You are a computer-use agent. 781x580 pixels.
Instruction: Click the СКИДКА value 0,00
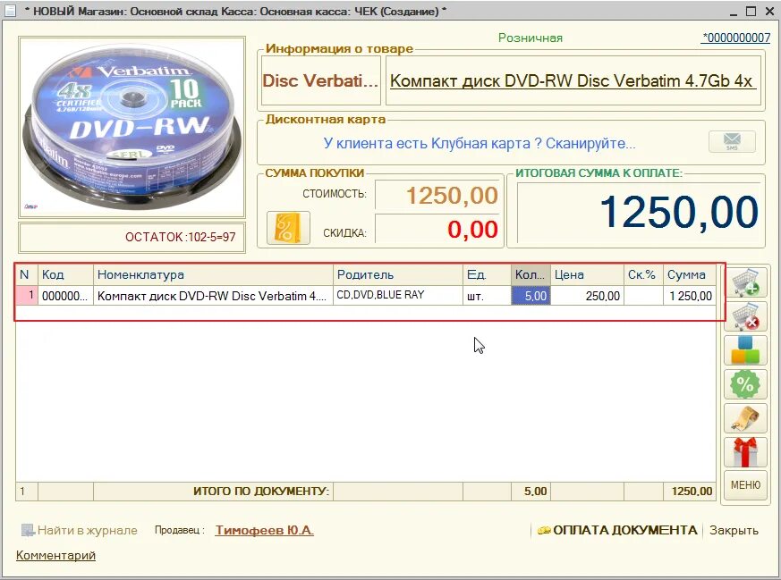[x=437, y=229]
